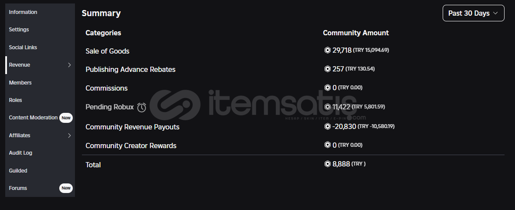Click the Robux icon beside Total amount
The height and width of the screenshot is (210, 515).
pyautogui.click(x=328, y=164)
